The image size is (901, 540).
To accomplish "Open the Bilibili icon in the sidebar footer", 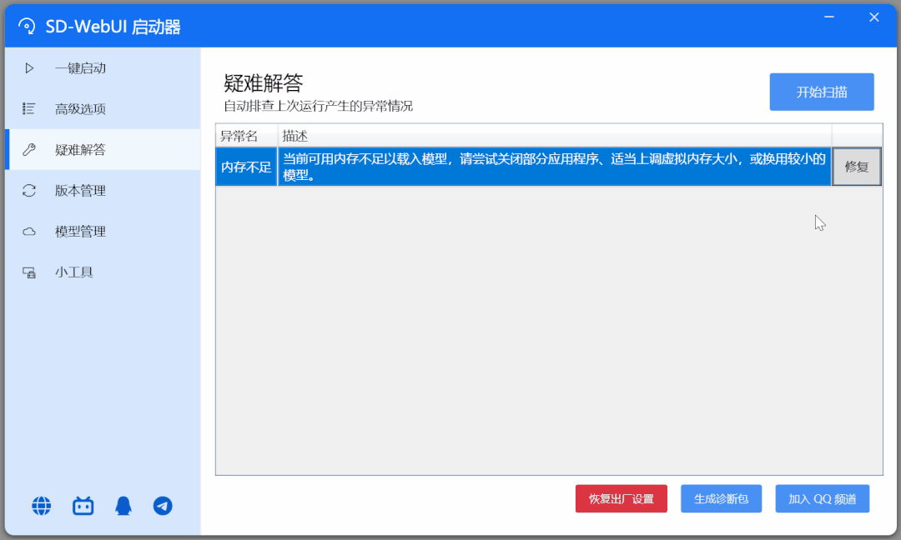I will pyautogui.click(x=82, y=506).
